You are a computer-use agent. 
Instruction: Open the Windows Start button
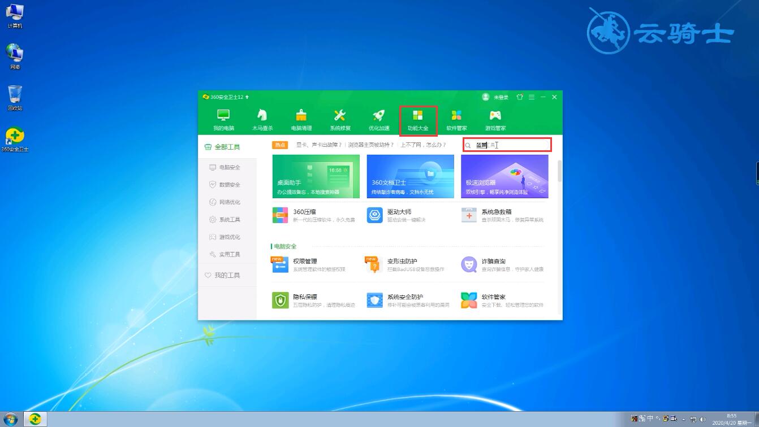11,419
